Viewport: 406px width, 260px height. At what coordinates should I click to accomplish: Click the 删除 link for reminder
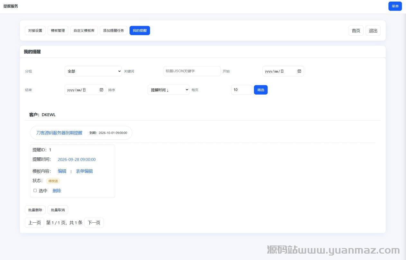pos(57,190)
